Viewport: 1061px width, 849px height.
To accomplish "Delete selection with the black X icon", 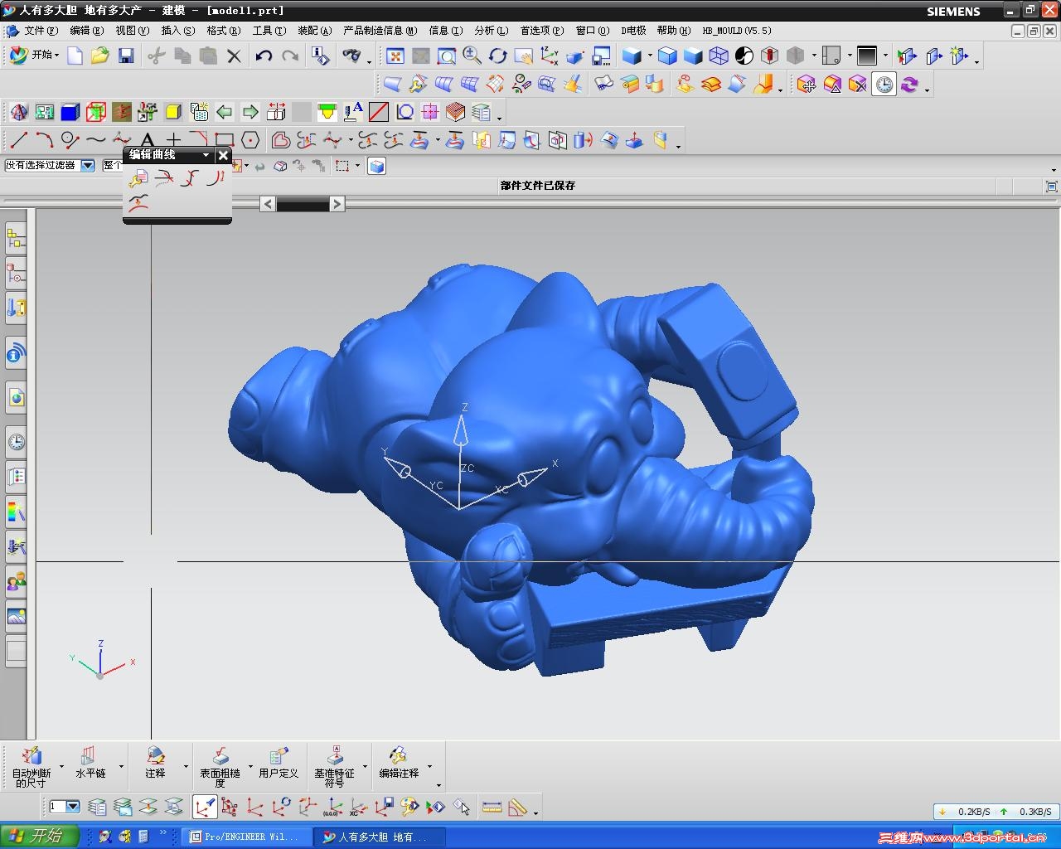I will point(235,56).
